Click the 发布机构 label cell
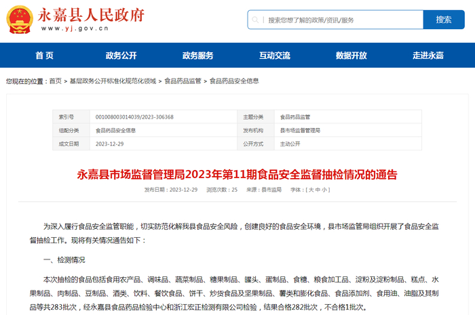 (x=256, y=130)
